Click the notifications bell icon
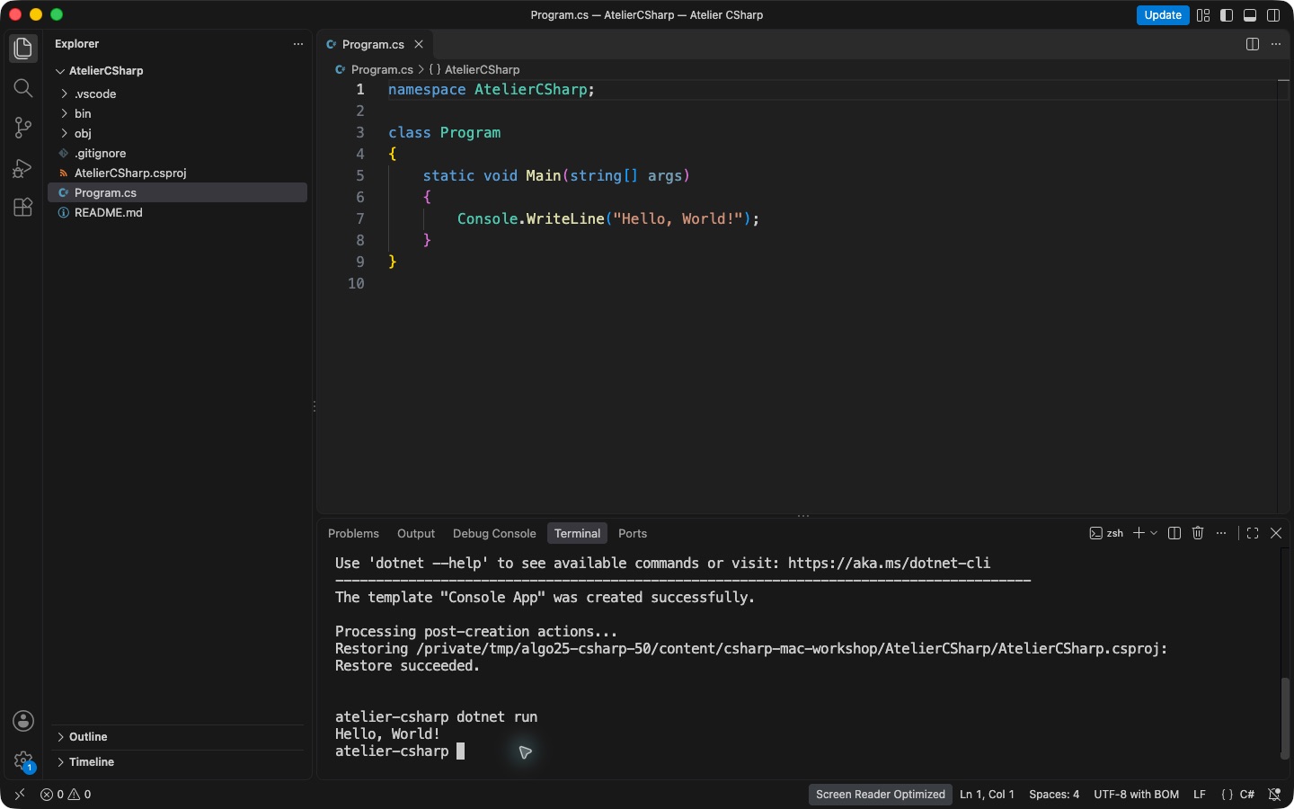Image resolution: width=1294 pixels, height=809 pixels. (1274, 795)
